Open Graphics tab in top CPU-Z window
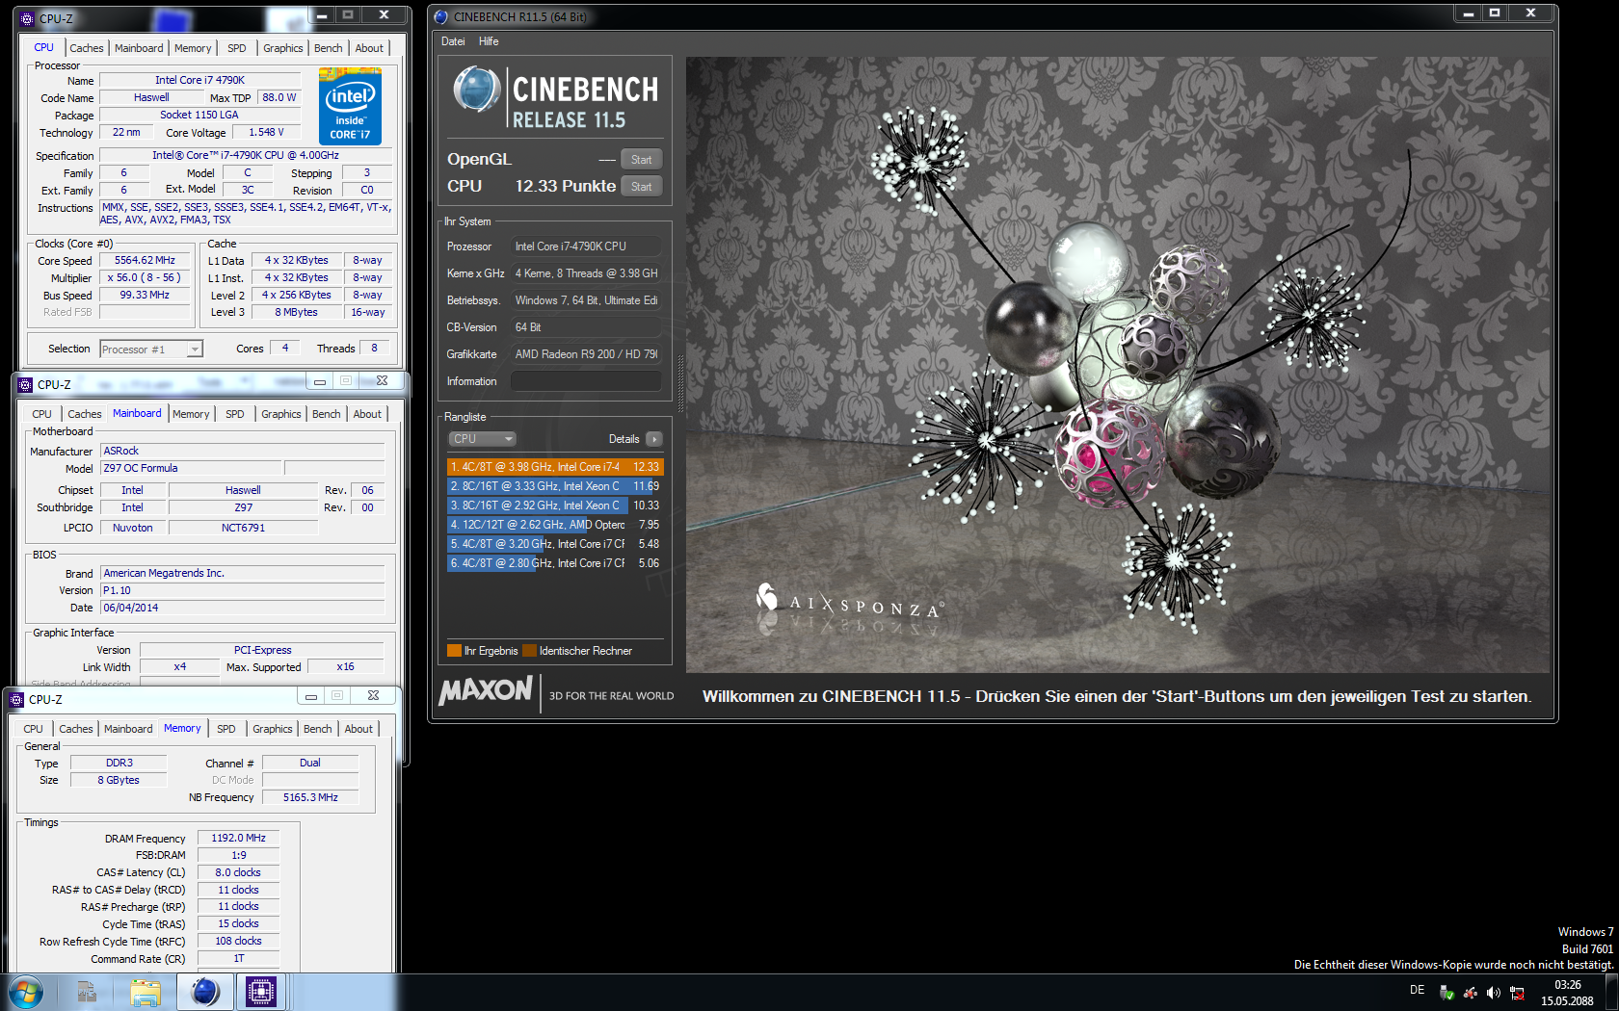The width and height of the screenshot is (1619, 1011). tap(282, 48)
